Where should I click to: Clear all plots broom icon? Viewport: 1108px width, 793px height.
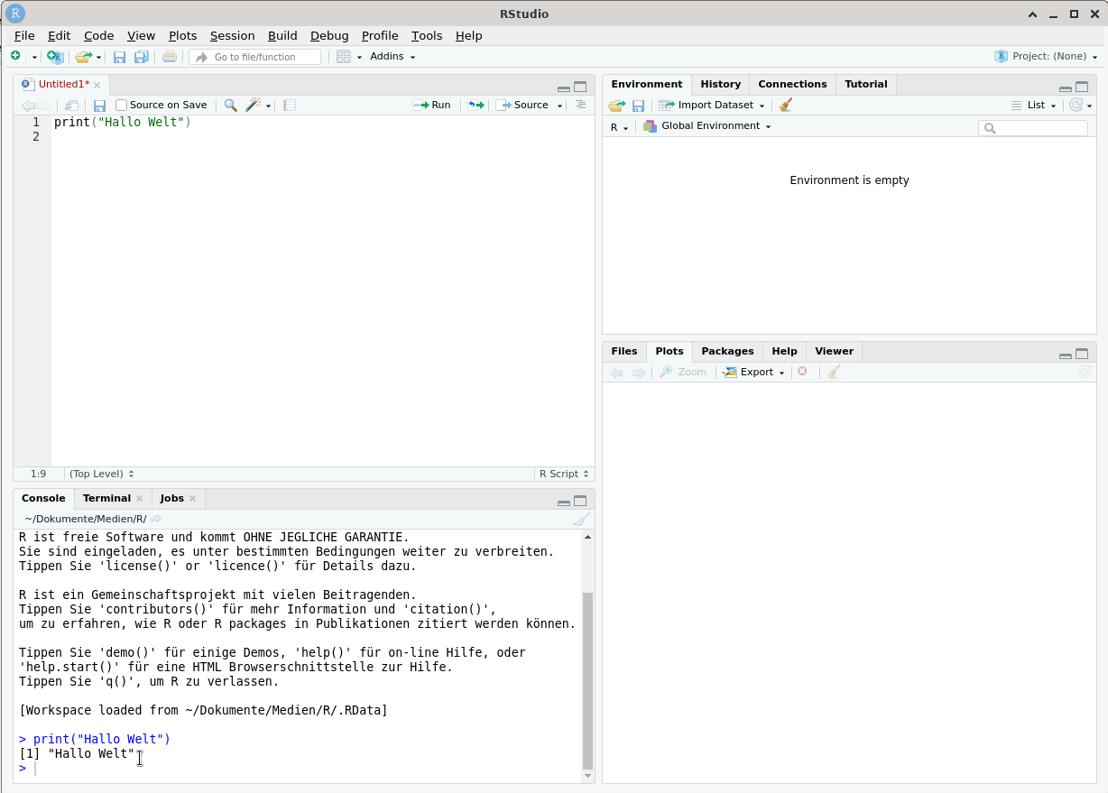pos(834,372)
